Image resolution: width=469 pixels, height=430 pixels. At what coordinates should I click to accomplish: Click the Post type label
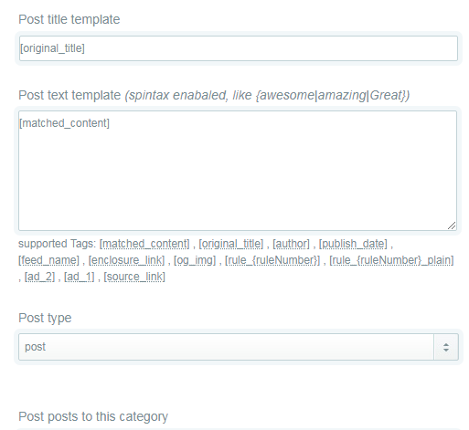point(45,318)
